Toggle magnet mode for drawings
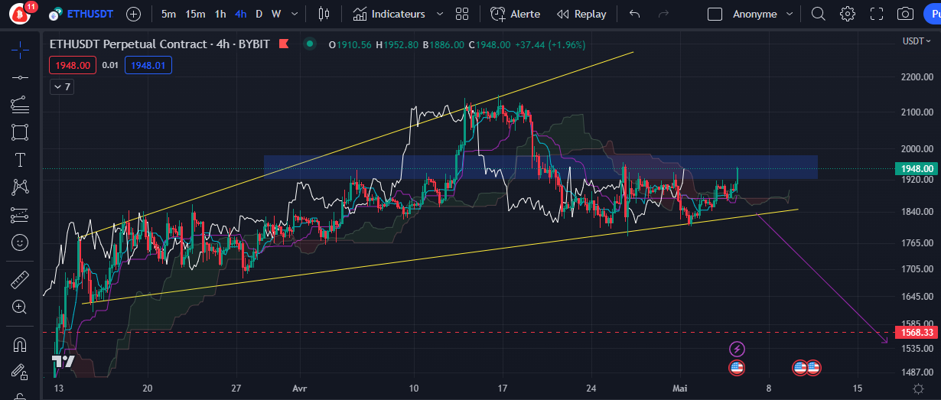941x400 pixels. point(20,344)
